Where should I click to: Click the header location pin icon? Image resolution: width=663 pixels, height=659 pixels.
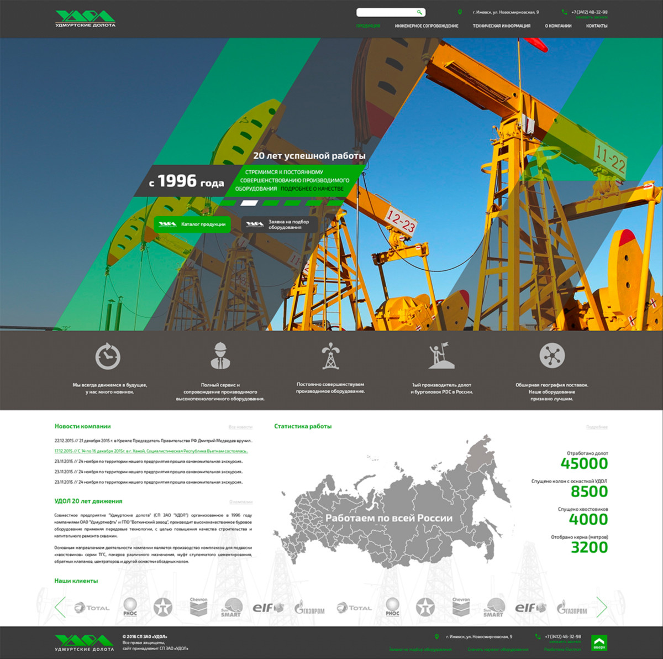(460, 12)
